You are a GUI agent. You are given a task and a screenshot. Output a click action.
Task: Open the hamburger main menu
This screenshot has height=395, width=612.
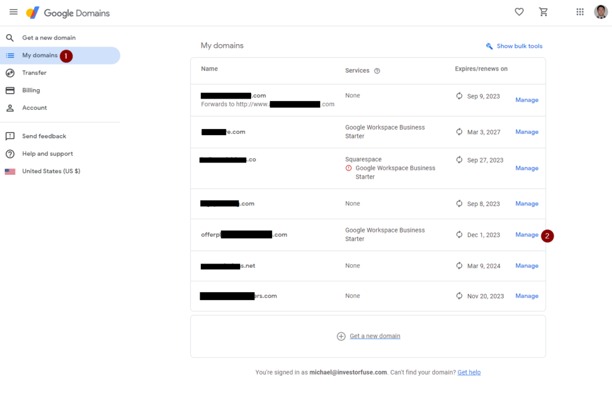point(13,12)
